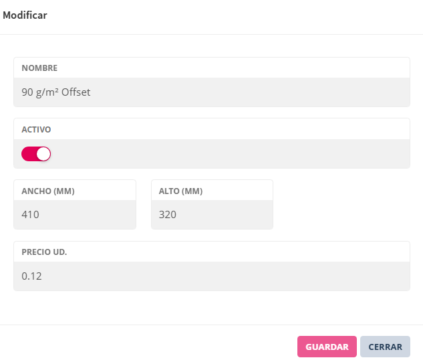Viewport: 423px width, 364px height.
Task: Click the "90 g/m² Offset" name text
Action: [56, 92]
